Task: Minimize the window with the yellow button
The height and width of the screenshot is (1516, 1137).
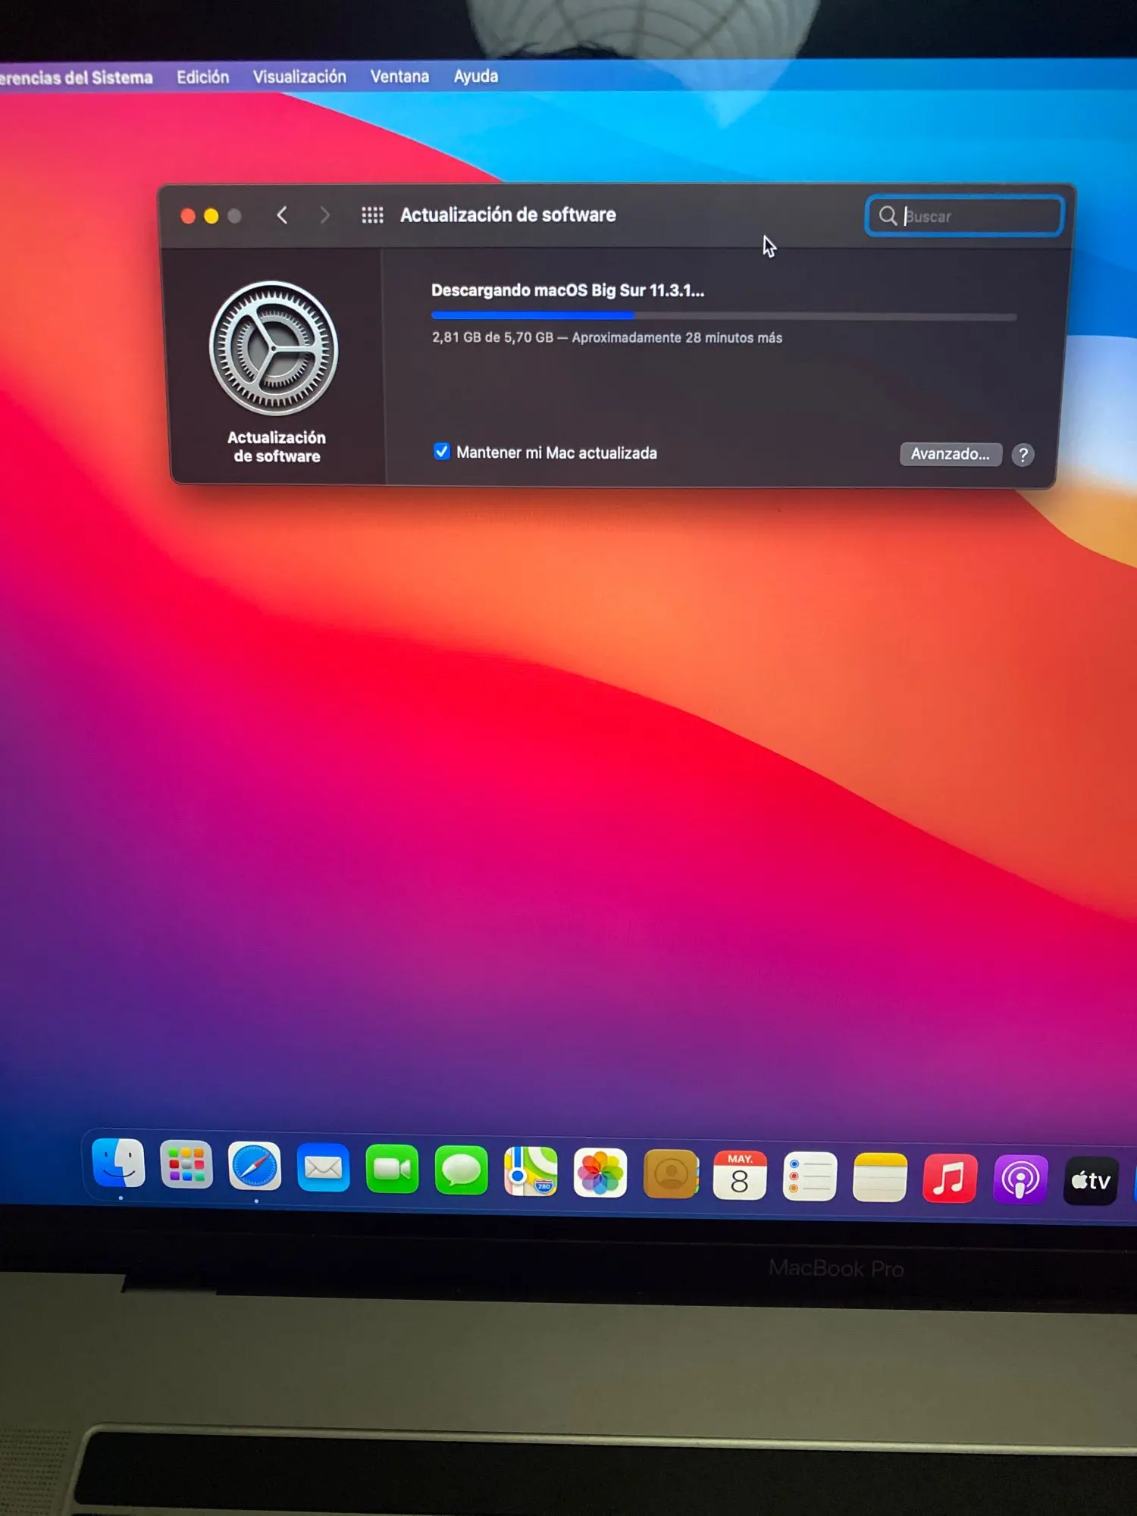Action: [211, 216]
